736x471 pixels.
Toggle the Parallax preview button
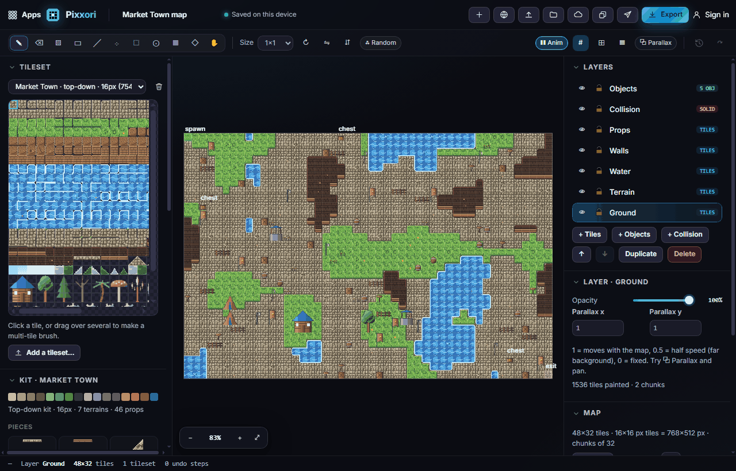click(655, 43)
